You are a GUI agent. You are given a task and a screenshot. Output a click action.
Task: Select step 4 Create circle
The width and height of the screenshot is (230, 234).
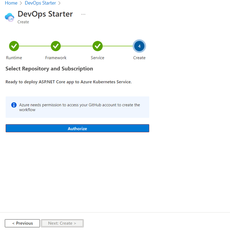pyautogui.click(x=139, y=46)
